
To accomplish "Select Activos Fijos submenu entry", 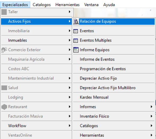I will 36,21.
